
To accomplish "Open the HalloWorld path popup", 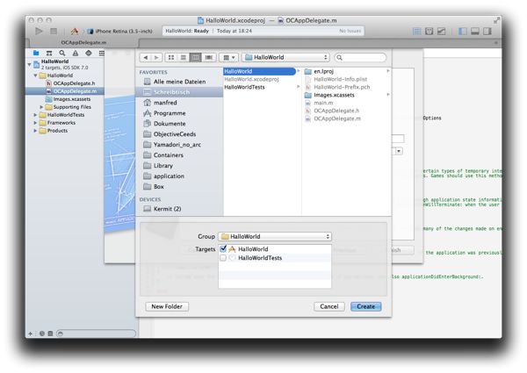I will coord(285,57).
